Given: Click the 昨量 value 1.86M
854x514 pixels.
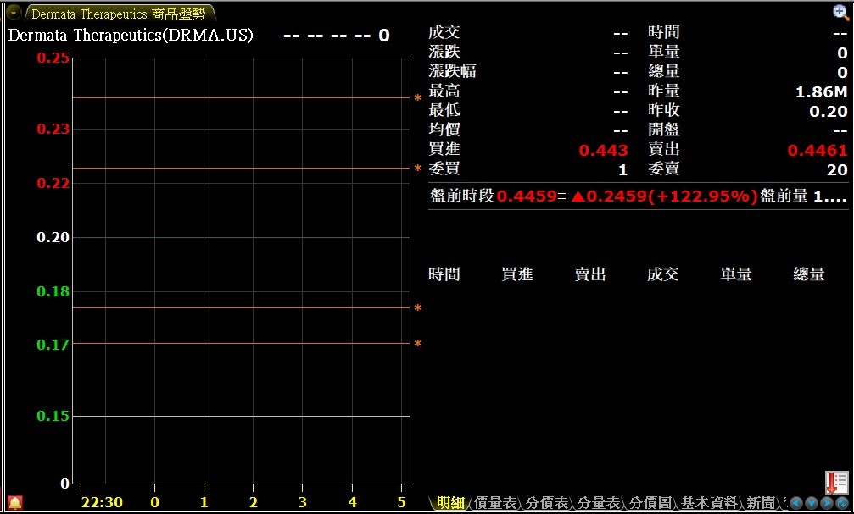Looking at the screenshot, I should tap(821, 92).
